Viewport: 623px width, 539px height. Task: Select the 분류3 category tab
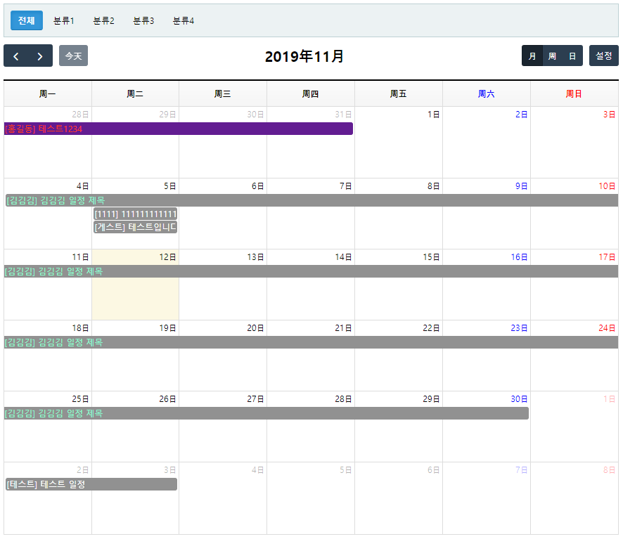(x=143, y=21)
